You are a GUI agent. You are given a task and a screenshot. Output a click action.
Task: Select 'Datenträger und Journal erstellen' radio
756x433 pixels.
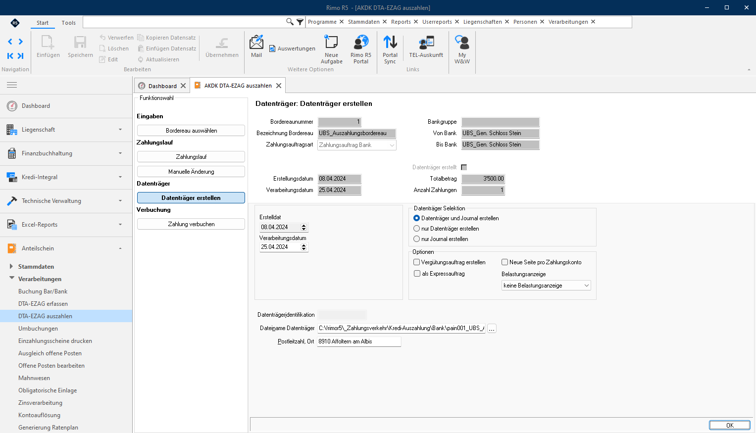point(417,218)
